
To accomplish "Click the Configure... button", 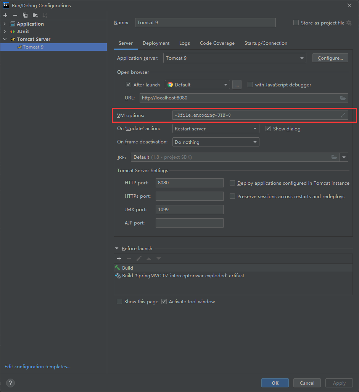I will [x=330, y=58].
